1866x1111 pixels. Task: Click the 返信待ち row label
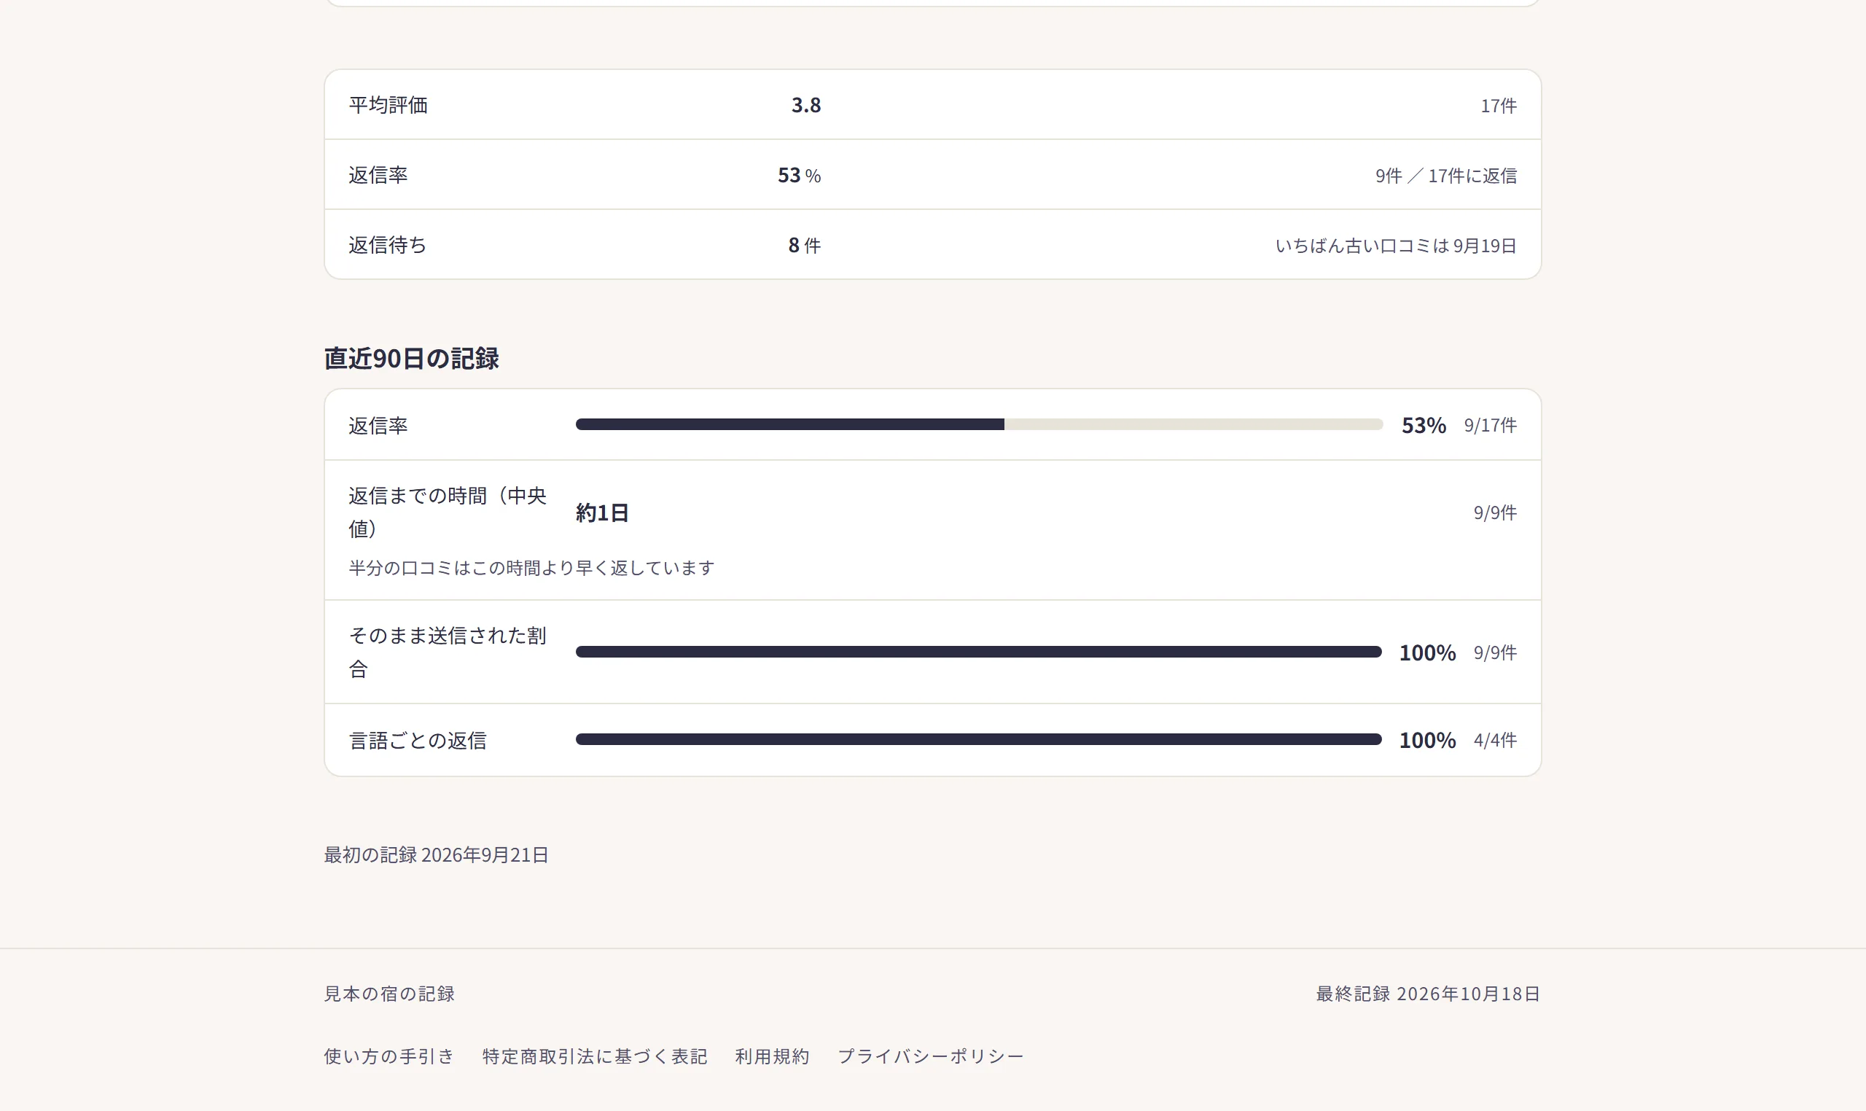click(387, 245)
